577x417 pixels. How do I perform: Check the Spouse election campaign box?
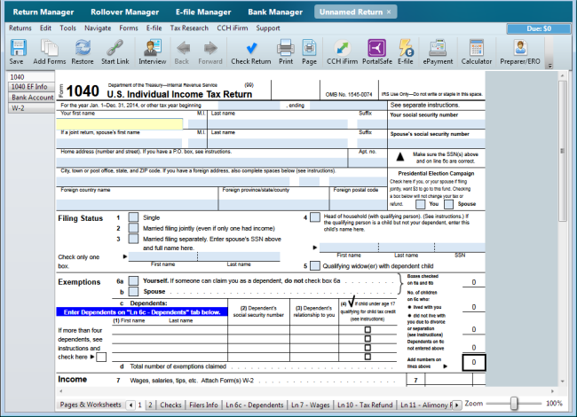(448, 204)
